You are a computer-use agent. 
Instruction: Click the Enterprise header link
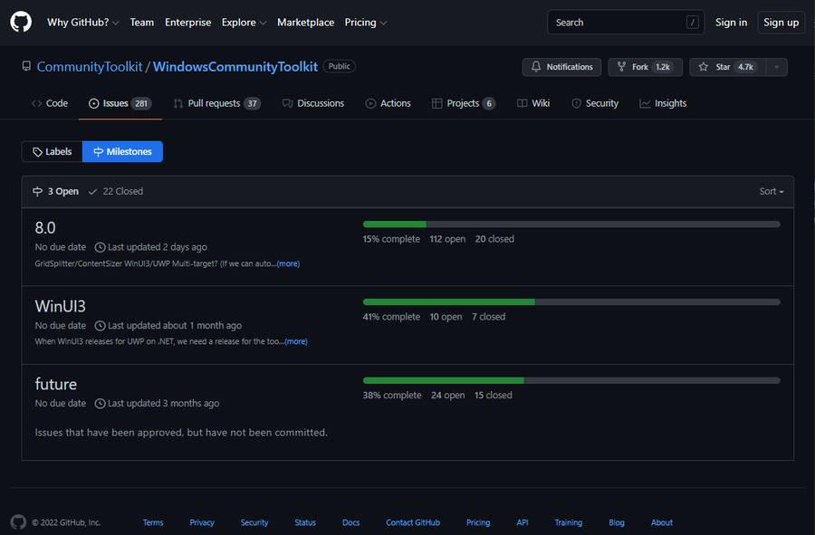tap(188, 23)
